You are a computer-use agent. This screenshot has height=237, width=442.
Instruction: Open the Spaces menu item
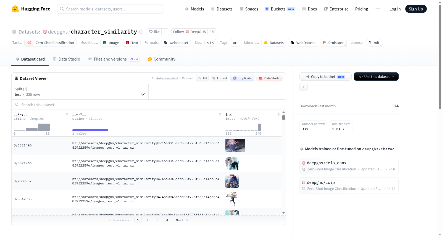249,9
